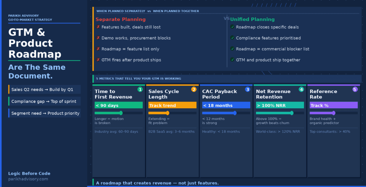Select 'Segment need → Product priority' item
This screenshot has width=366, height=187.
pyautogui.click(x=44, y=113)
